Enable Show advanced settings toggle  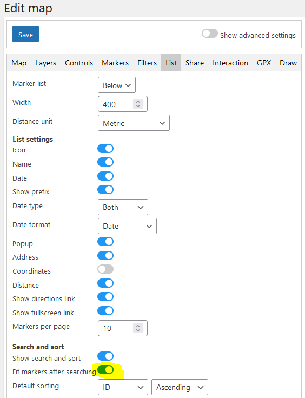(210, 34)
